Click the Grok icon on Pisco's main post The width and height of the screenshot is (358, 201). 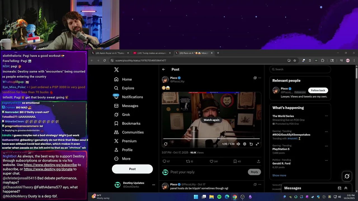click(255, 78)
